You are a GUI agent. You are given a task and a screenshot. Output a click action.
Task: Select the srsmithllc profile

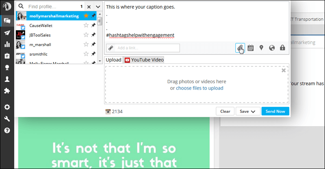(x=38, y=54)
